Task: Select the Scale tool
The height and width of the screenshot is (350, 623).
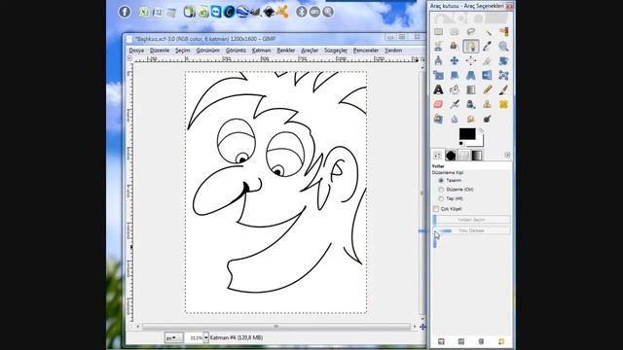Action: coord(438,76)
